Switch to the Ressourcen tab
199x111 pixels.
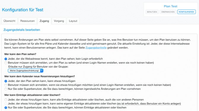pyautogui.click(x=27, y=21)
